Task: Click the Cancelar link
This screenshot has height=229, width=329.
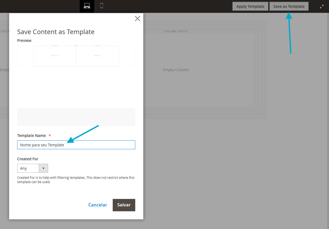Action: click(x=98, y=205)
